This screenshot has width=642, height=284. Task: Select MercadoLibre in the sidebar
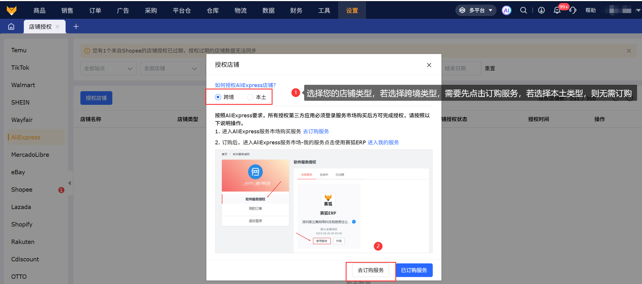(x=30, y=155)
